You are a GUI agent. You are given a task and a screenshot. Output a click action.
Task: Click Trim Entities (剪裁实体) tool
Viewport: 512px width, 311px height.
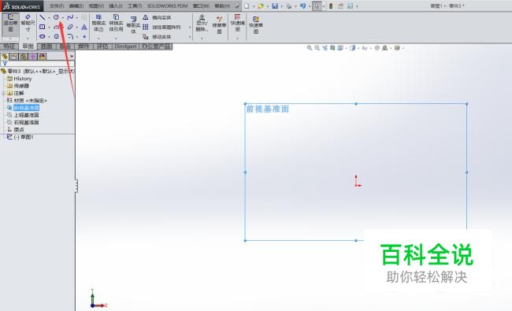[98, 23]
